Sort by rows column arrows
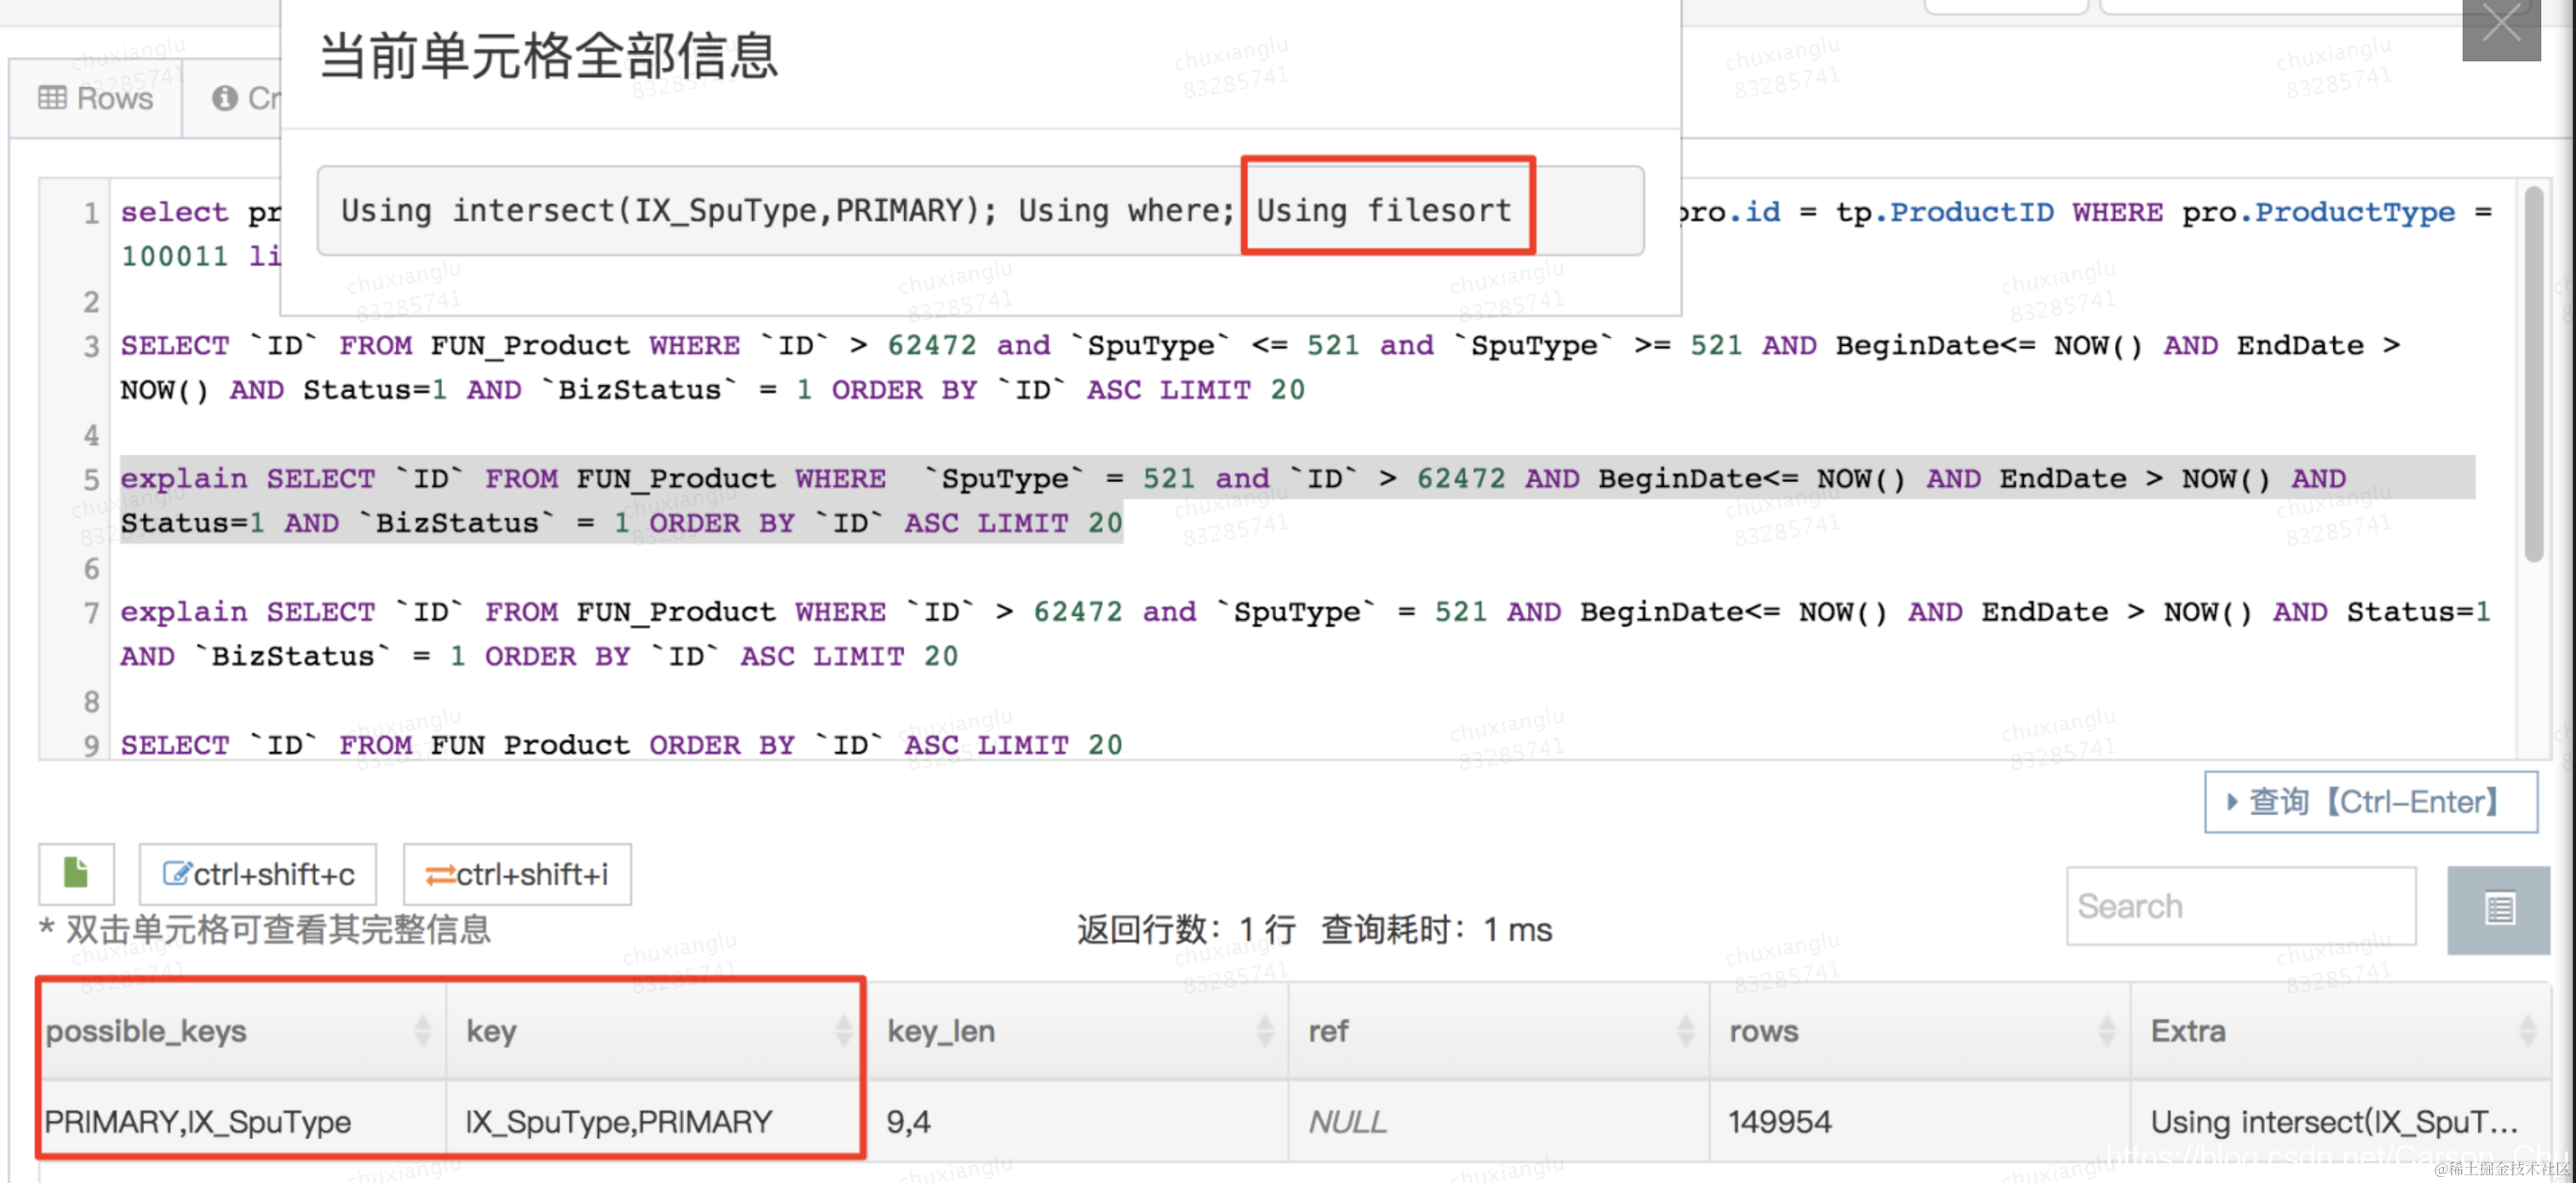Viewport: 2576px width, 1183px height. point(2107,1030)
